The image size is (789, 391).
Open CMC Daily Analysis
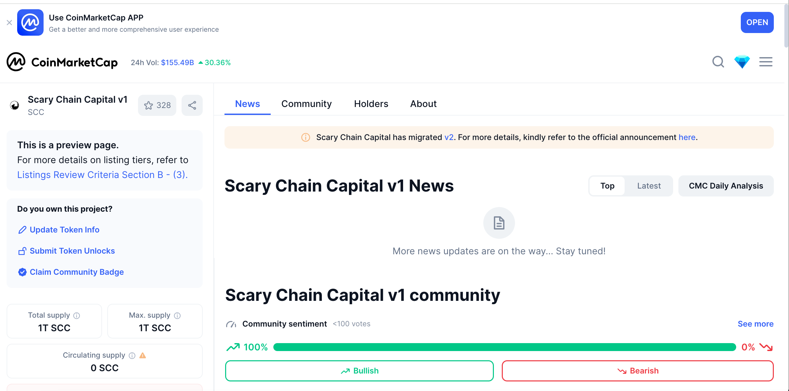pyautogui.click(x=726, y=186)
